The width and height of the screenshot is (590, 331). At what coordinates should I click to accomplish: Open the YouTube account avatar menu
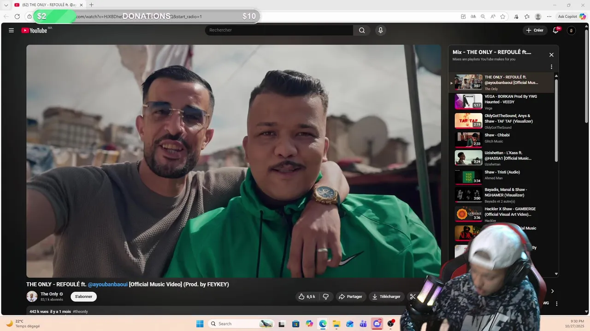pyautogui.click(x=572, y=30)
